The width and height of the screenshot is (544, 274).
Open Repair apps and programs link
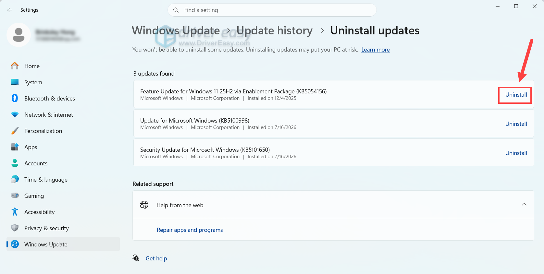[x=190, y=230]
